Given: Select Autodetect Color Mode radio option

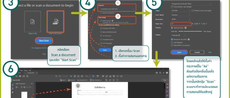Looking at the screenshot, I should coord(101,28).
